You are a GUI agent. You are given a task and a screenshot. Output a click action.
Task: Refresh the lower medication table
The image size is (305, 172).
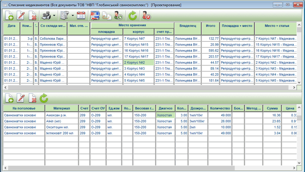(x=44, y=98)
